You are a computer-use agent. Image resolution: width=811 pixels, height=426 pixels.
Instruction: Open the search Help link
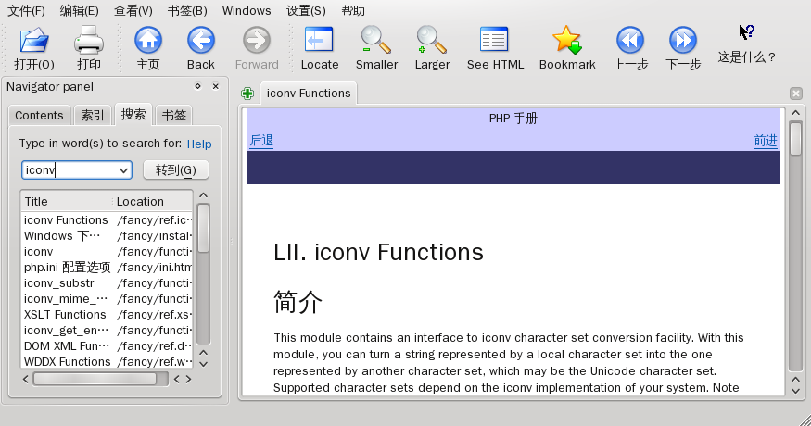click(x=199, y=144)
